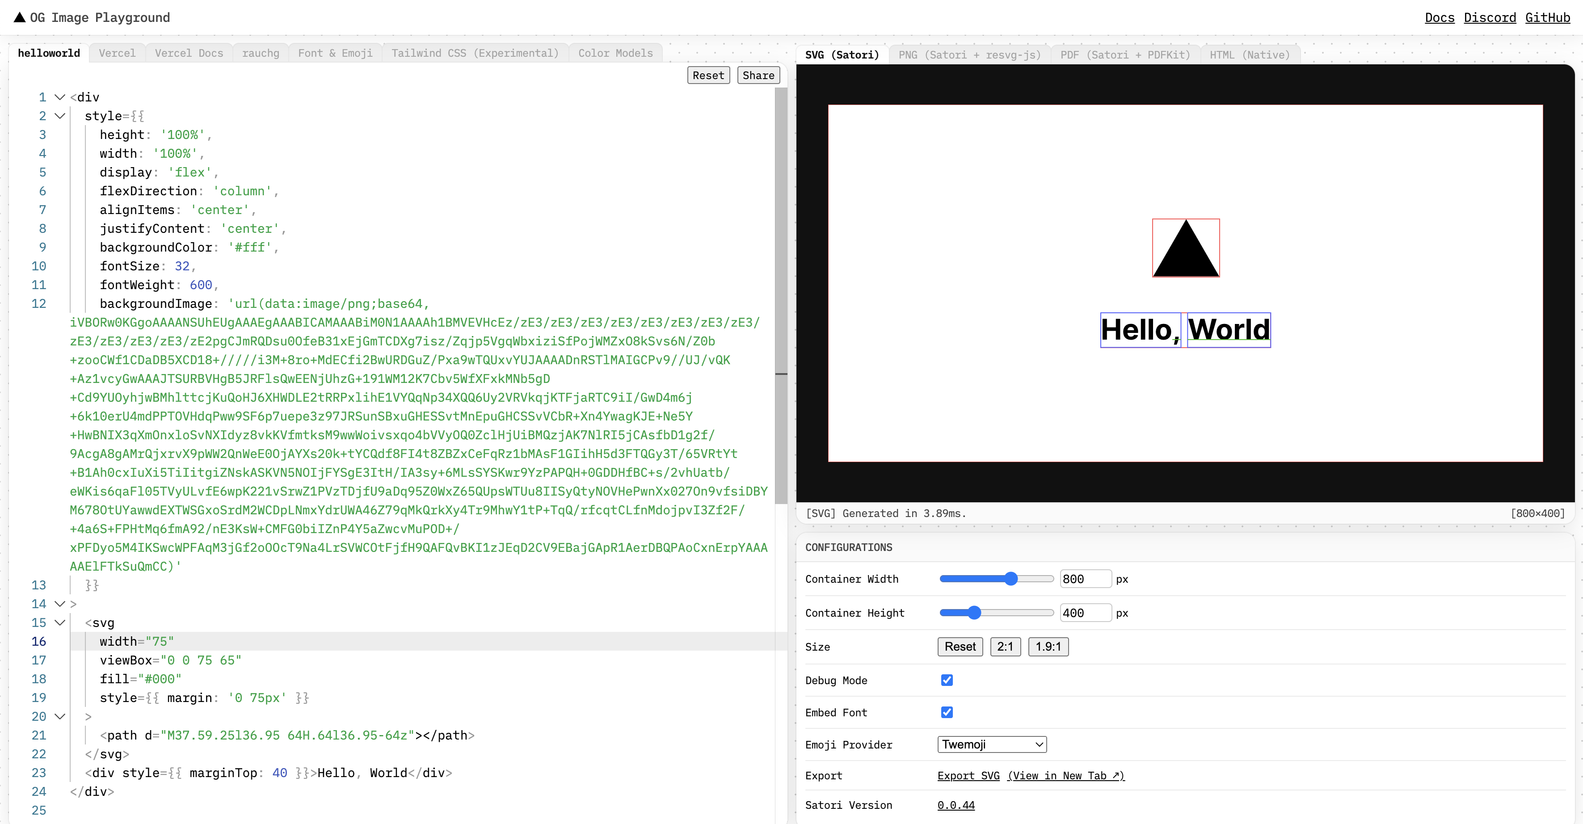Image resolution: width=1583 pixels, height=824 pixels.
Task: Share the current playground
Action: pyautogui.click(x=758, y=75)
